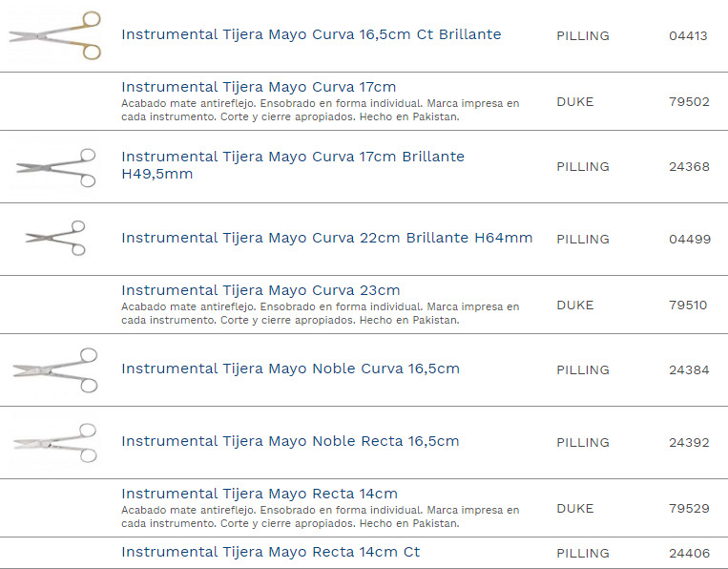The image size is (728, 569).
Task: Click Instrumental Tijera Mayo Noble Recta 16,5cm link
Action: [290, 441]
